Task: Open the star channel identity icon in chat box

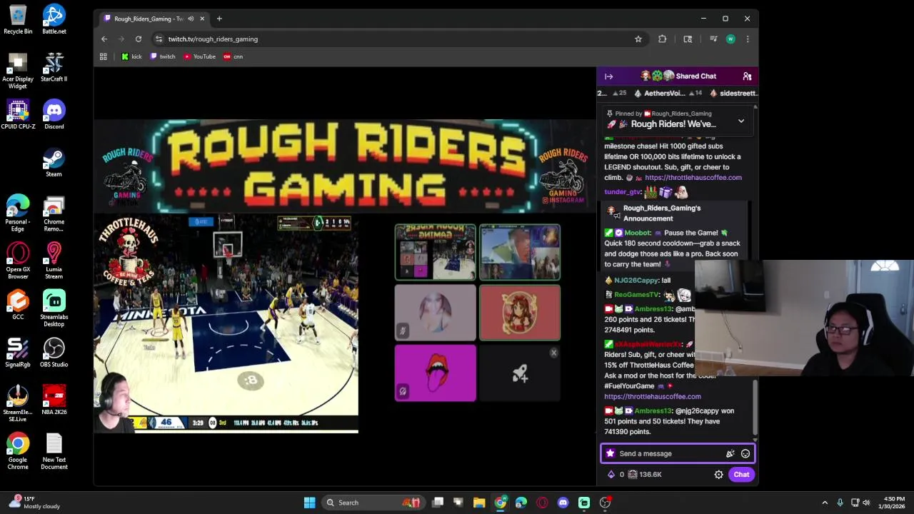Action: click(x=610, y=453)
